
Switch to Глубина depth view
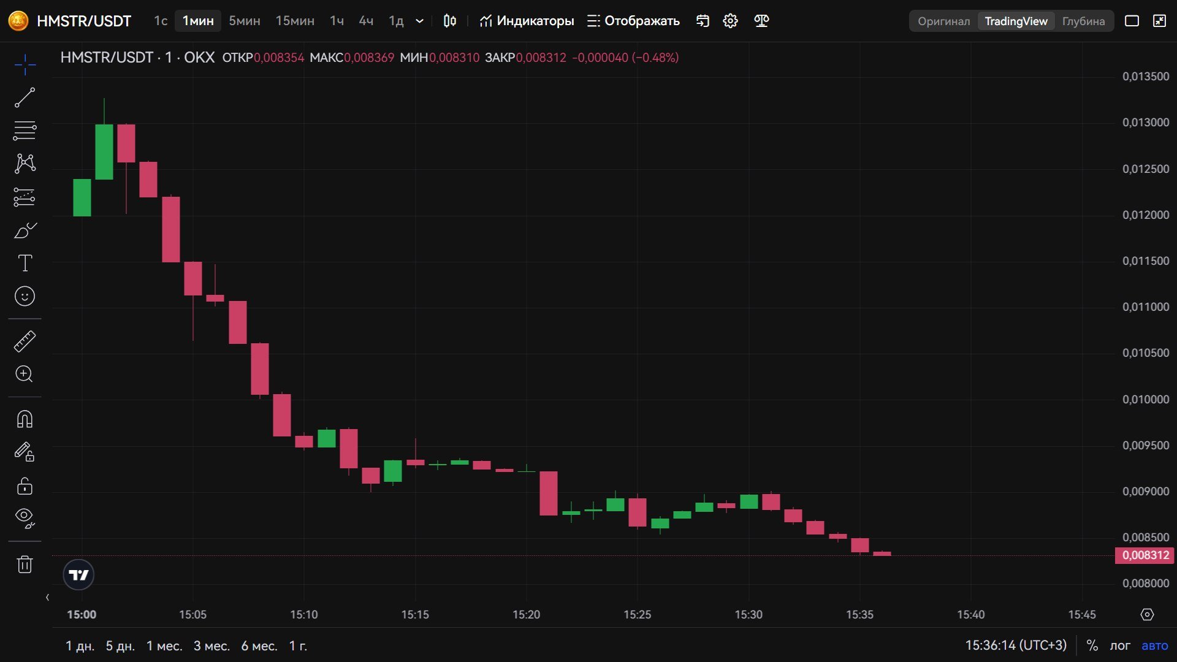(1083, 21)
